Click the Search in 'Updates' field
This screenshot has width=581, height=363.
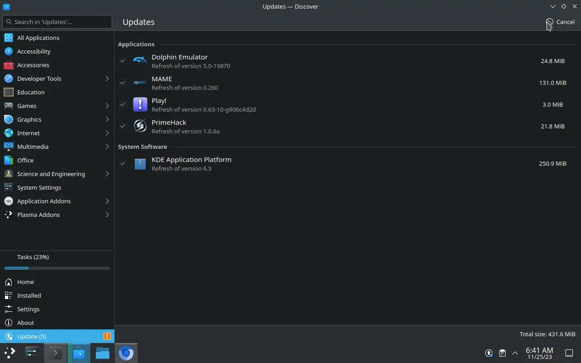(x=57, y=22)
